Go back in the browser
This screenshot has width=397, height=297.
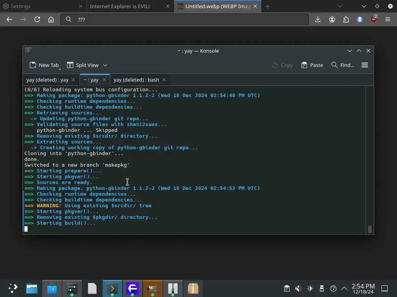[x=9, y=19]
